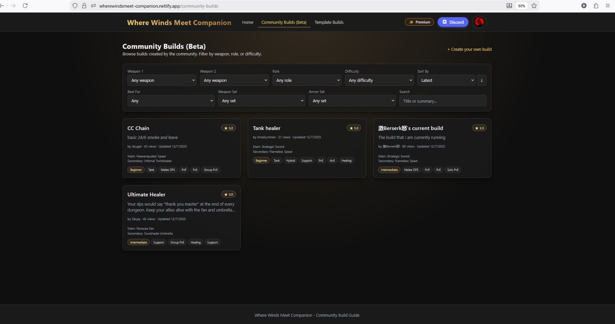Screen dimensions: 615x324
Task: Open the CC Chain build card title
Action: [x=138, y=128]
